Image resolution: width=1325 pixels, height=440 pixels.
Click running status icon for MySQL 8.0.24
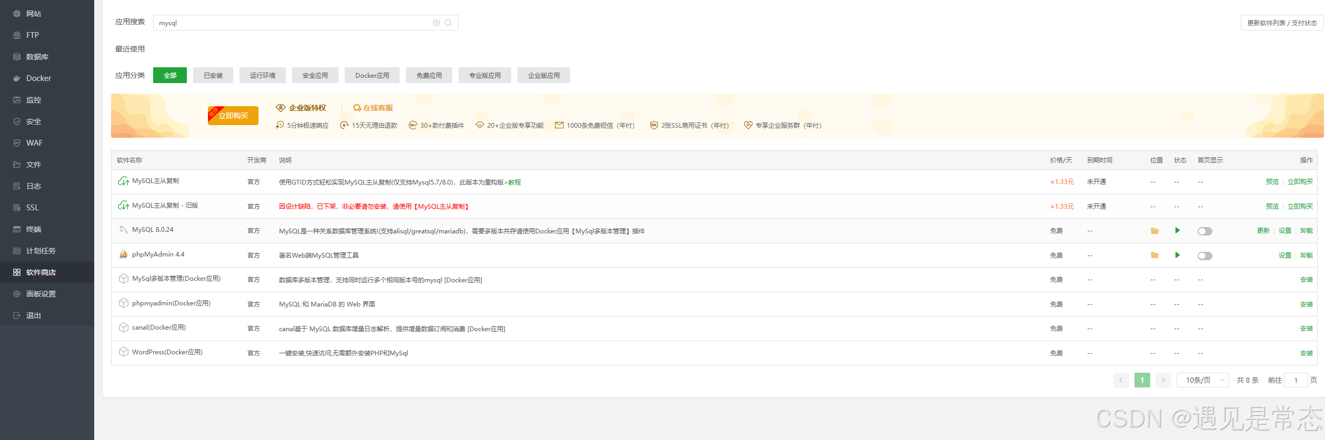click(x=1177, y=231)
